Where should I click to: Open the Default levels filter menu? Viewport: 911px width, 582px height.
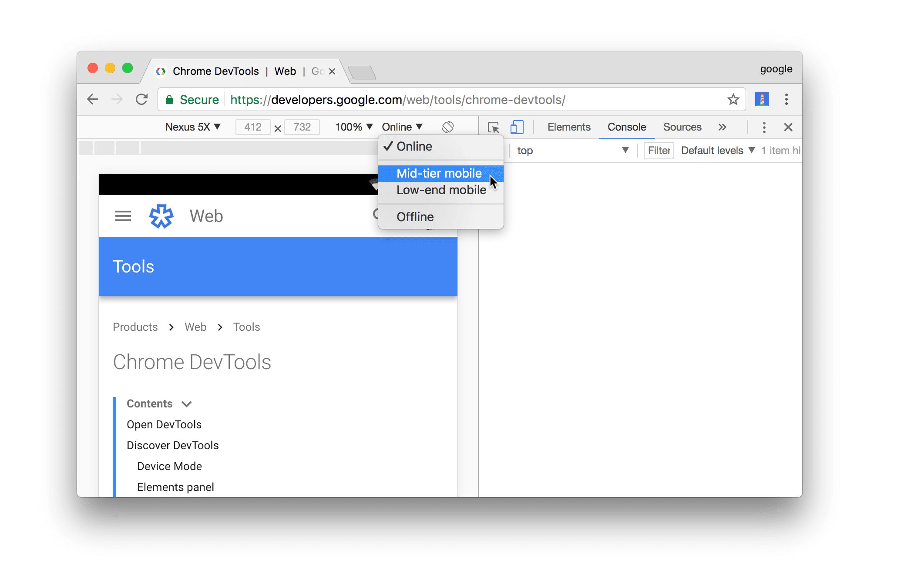pyautogui.click(x=717, y=151)
